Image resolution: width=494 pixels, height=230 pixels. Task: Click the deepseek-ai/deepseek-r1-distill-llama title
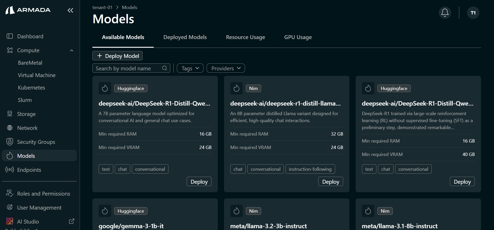285,103
